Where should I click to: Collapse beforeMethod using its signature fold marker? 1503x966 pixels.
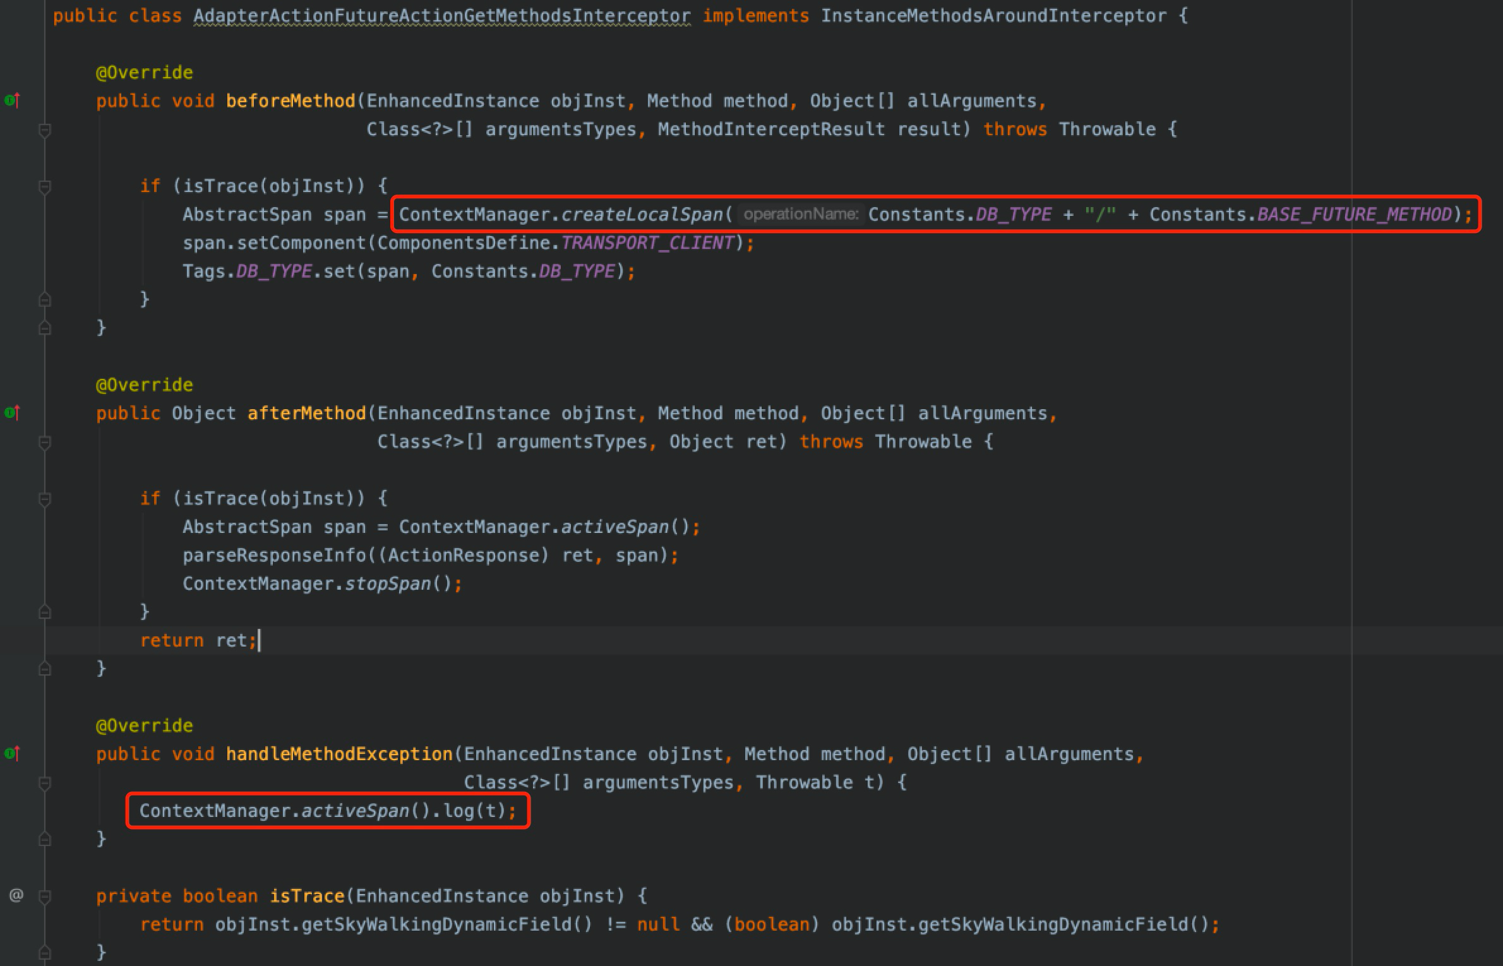[x=45, y=130]
